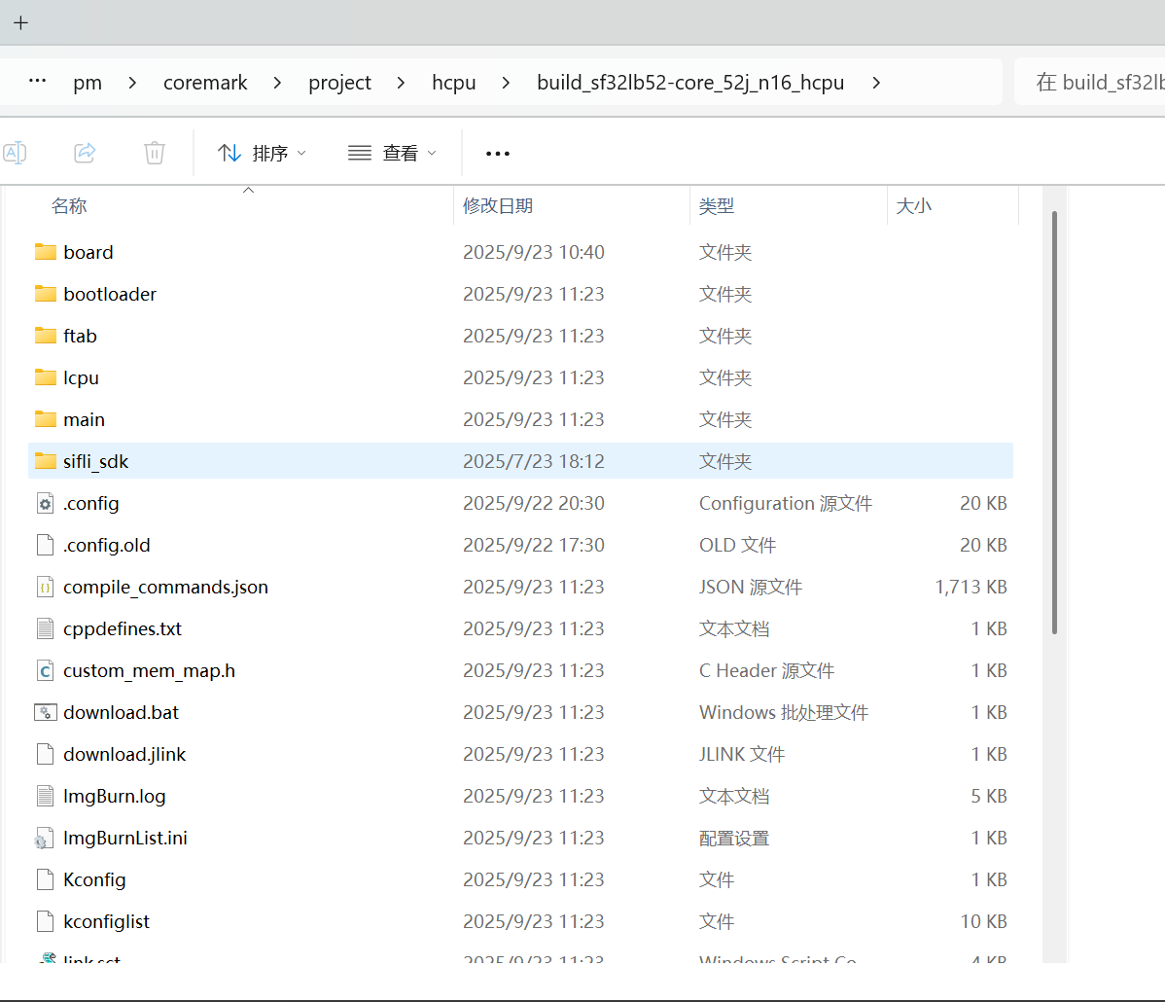Sort by 修改日期 column header
This screenshot has height=1002, width=1165.
(498, 206)
